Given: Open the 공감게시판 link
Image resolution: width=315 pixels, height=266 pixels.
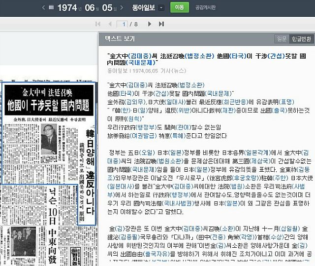Looking at the screenshot, I should pyautogui.click(x=206, y=7).
